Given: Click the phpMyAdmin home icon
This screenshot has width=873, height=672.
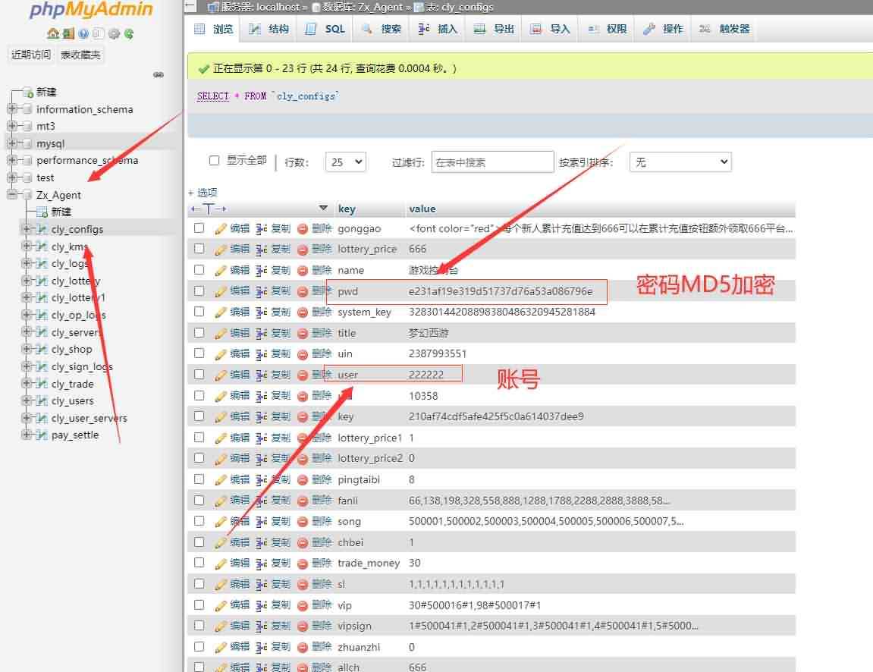Looking at the screenshot, I should (x=52, y=33).
